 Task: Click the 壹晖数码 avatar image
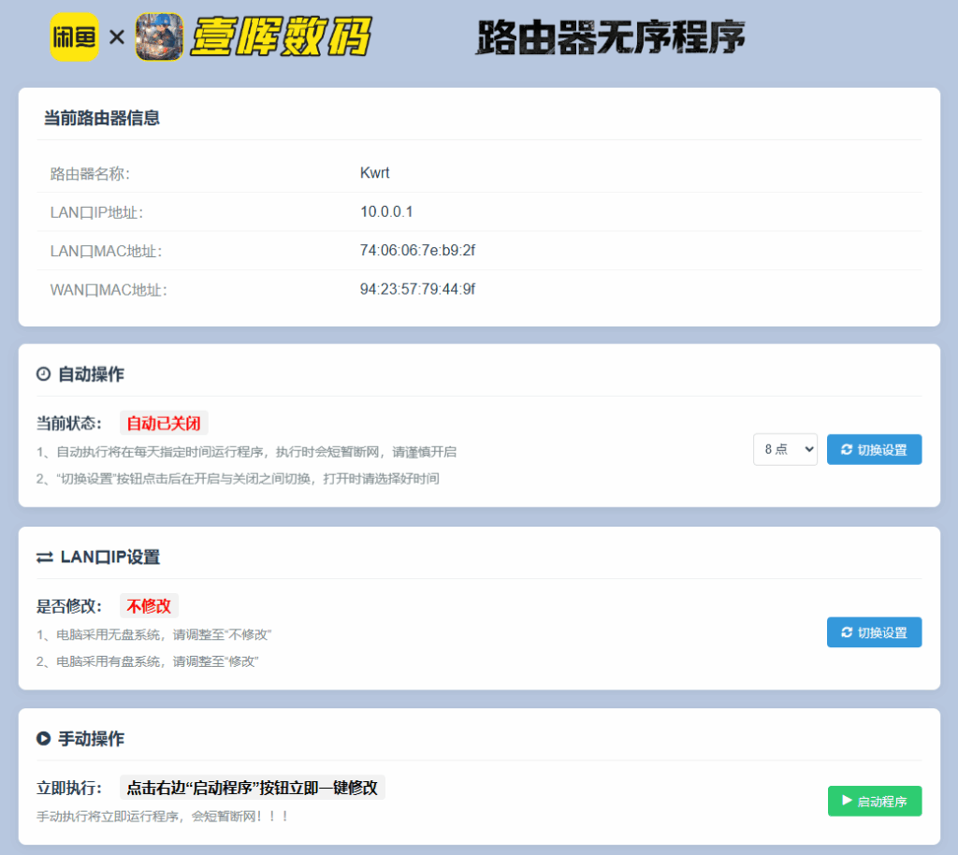(x=158, y=36)
